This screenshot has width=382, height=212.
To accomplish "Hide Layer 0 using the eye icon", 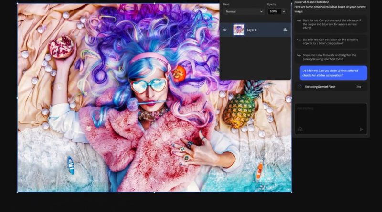I will (225, 30).
